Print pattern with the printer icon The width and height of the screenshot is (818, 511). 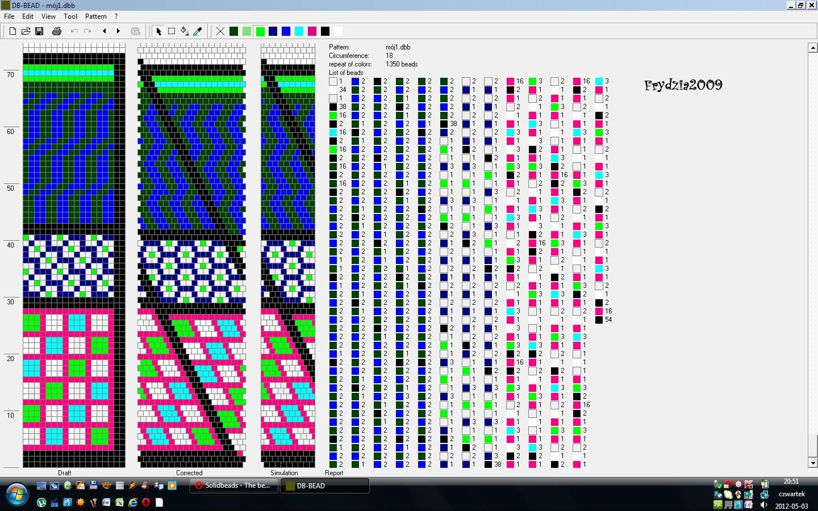(x=57, y=31)
